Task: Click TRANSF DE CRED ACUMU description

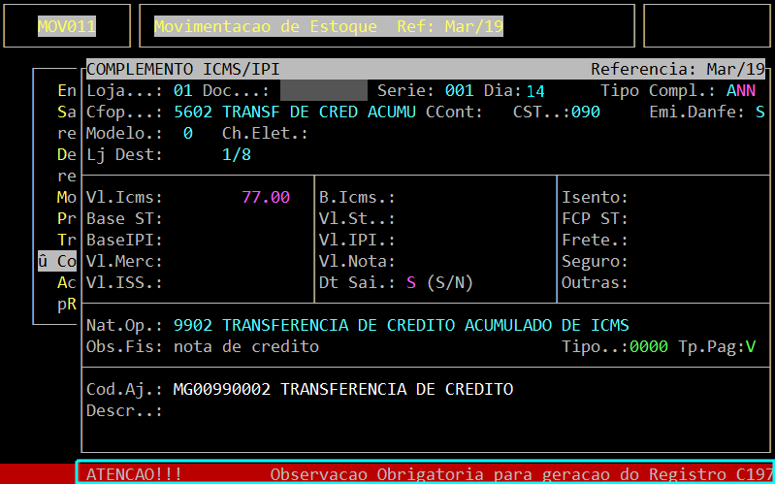Action: pyautogui.click(x=319, y=113)
